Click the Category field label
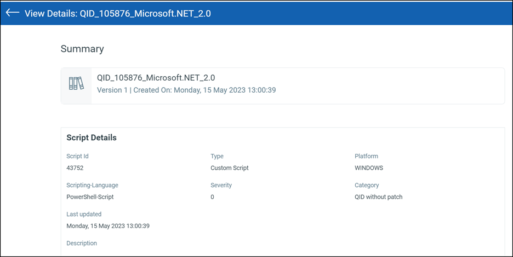 click(367, 185)
